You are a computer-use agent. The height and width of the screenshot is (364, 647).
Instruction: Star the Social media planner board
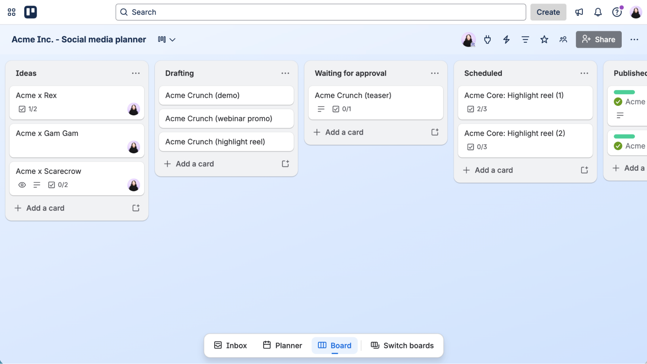click(x=544, y=40)
